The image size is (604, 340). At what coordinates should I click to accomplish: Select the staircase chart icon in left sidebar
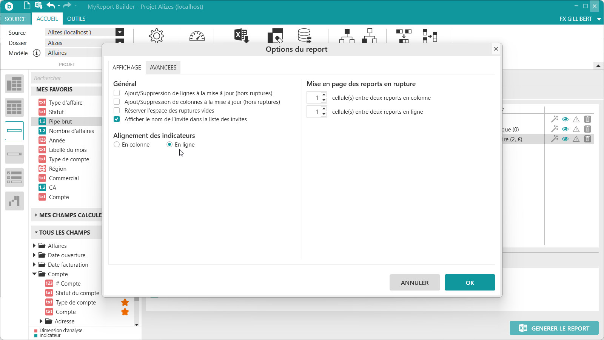pyautogui.click(x=14, y=201)
